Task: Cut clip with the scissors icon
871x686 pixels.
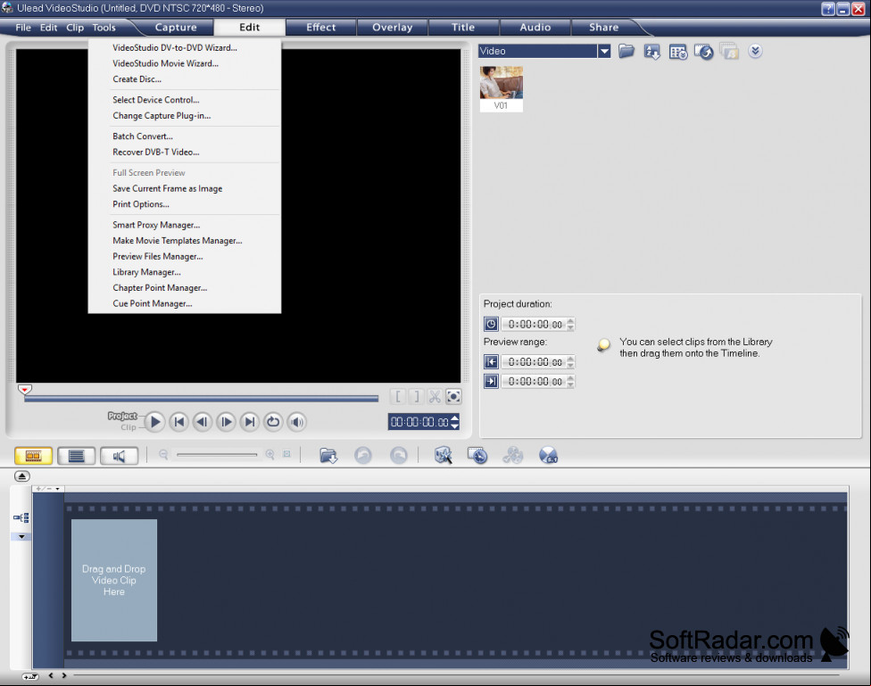Action: tap(435, 397)
